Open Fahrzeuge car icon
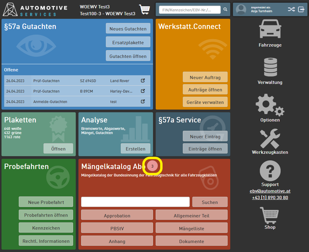This screenshot has width=309, height=252. 270,29
